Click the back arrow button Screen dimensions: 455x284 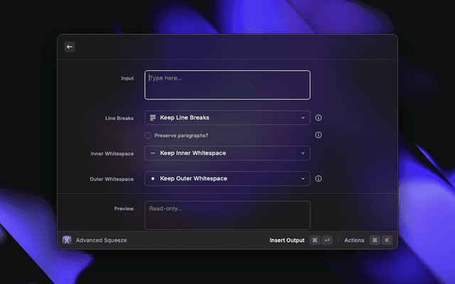[x=70, y=47]
